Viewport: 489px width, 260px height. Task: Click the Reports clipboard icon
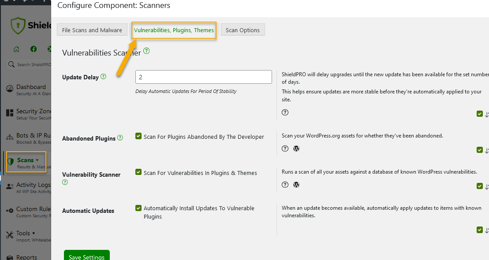pyautogui.click(x=10, y=257)
